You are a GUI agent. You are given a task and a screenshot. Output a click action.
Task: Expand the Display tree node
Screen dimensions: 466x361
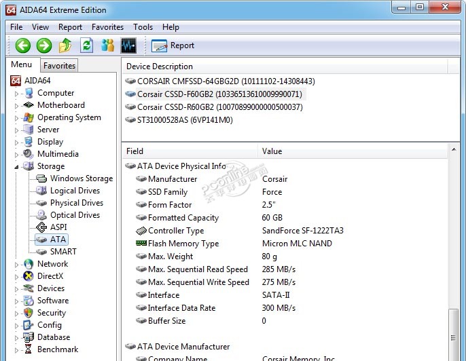16,142
